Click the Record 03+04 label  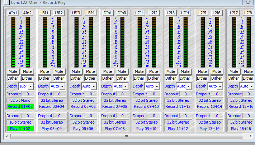52,106
